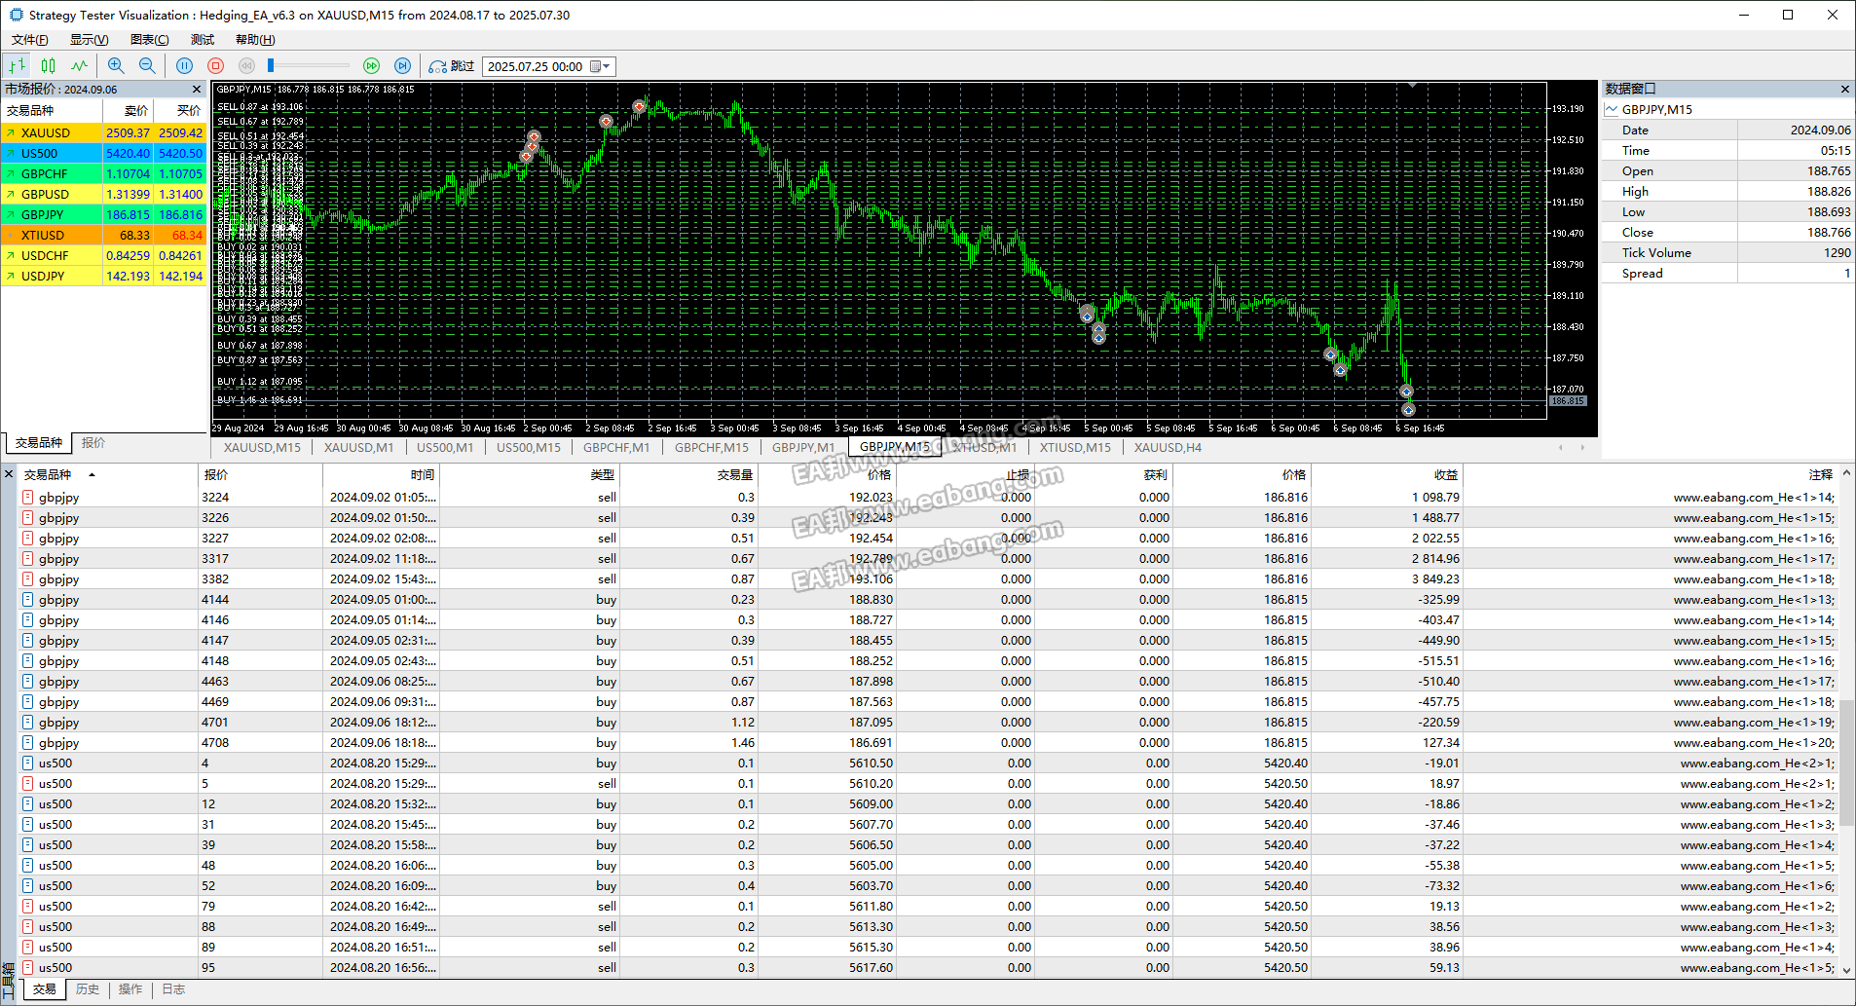
Task: Select us500 order 95 row
Action: click(x=928, y=967)
